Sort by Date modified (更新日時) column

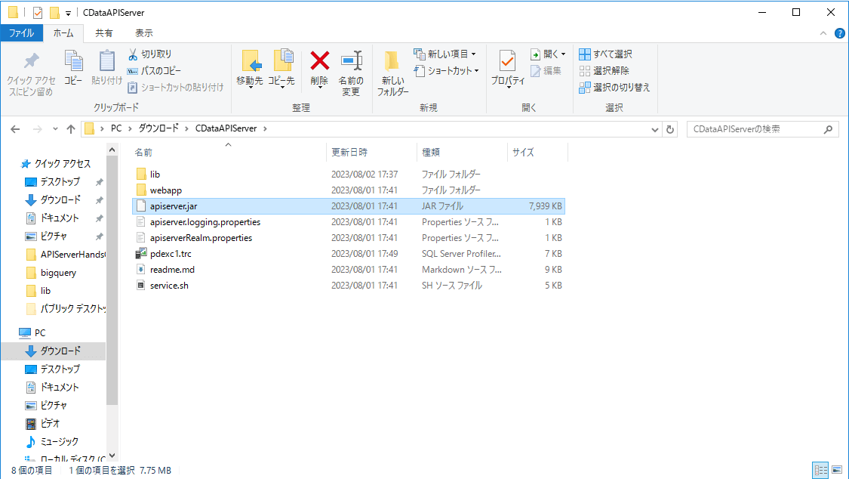349,153
